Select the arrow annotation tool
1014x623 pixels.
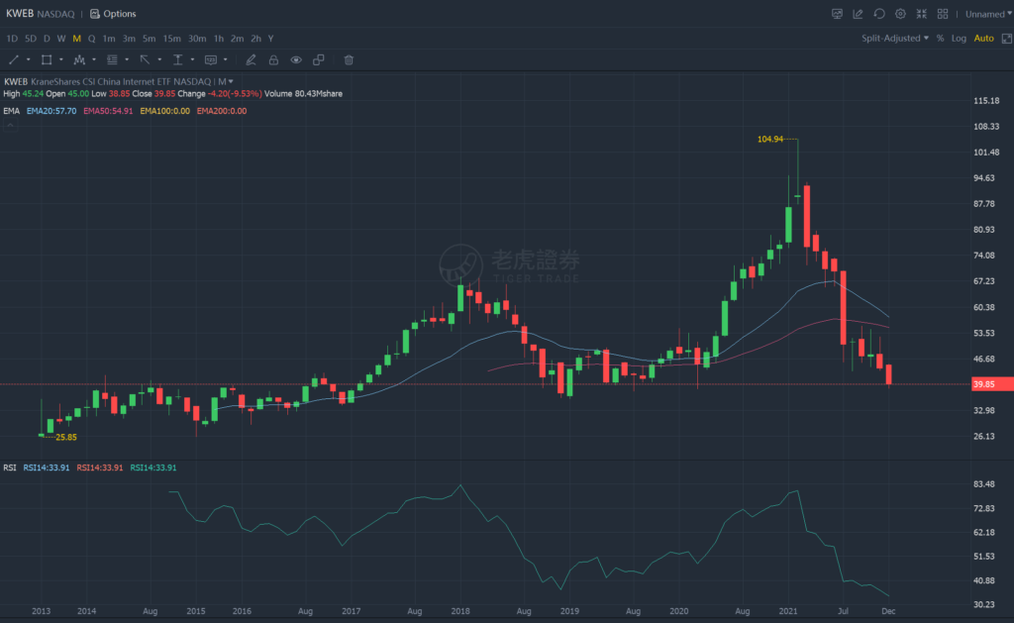click(x=145, y=59)
